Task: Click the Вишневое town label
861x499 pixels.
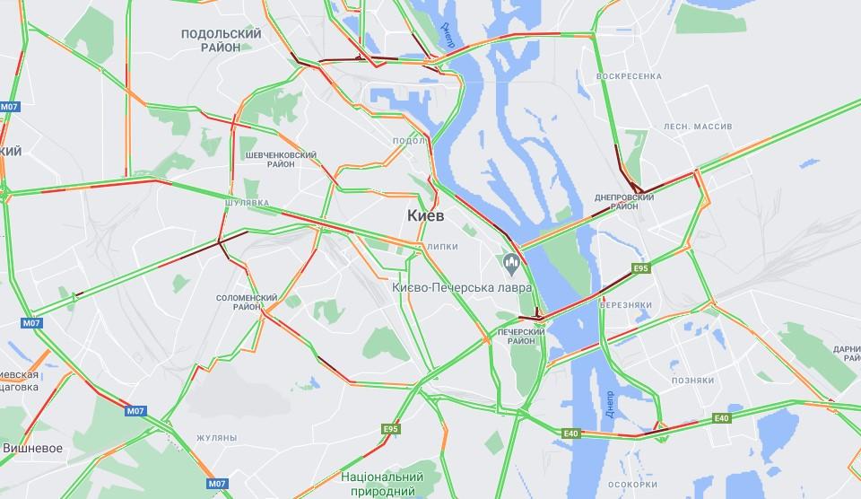Action: (32, 449)
